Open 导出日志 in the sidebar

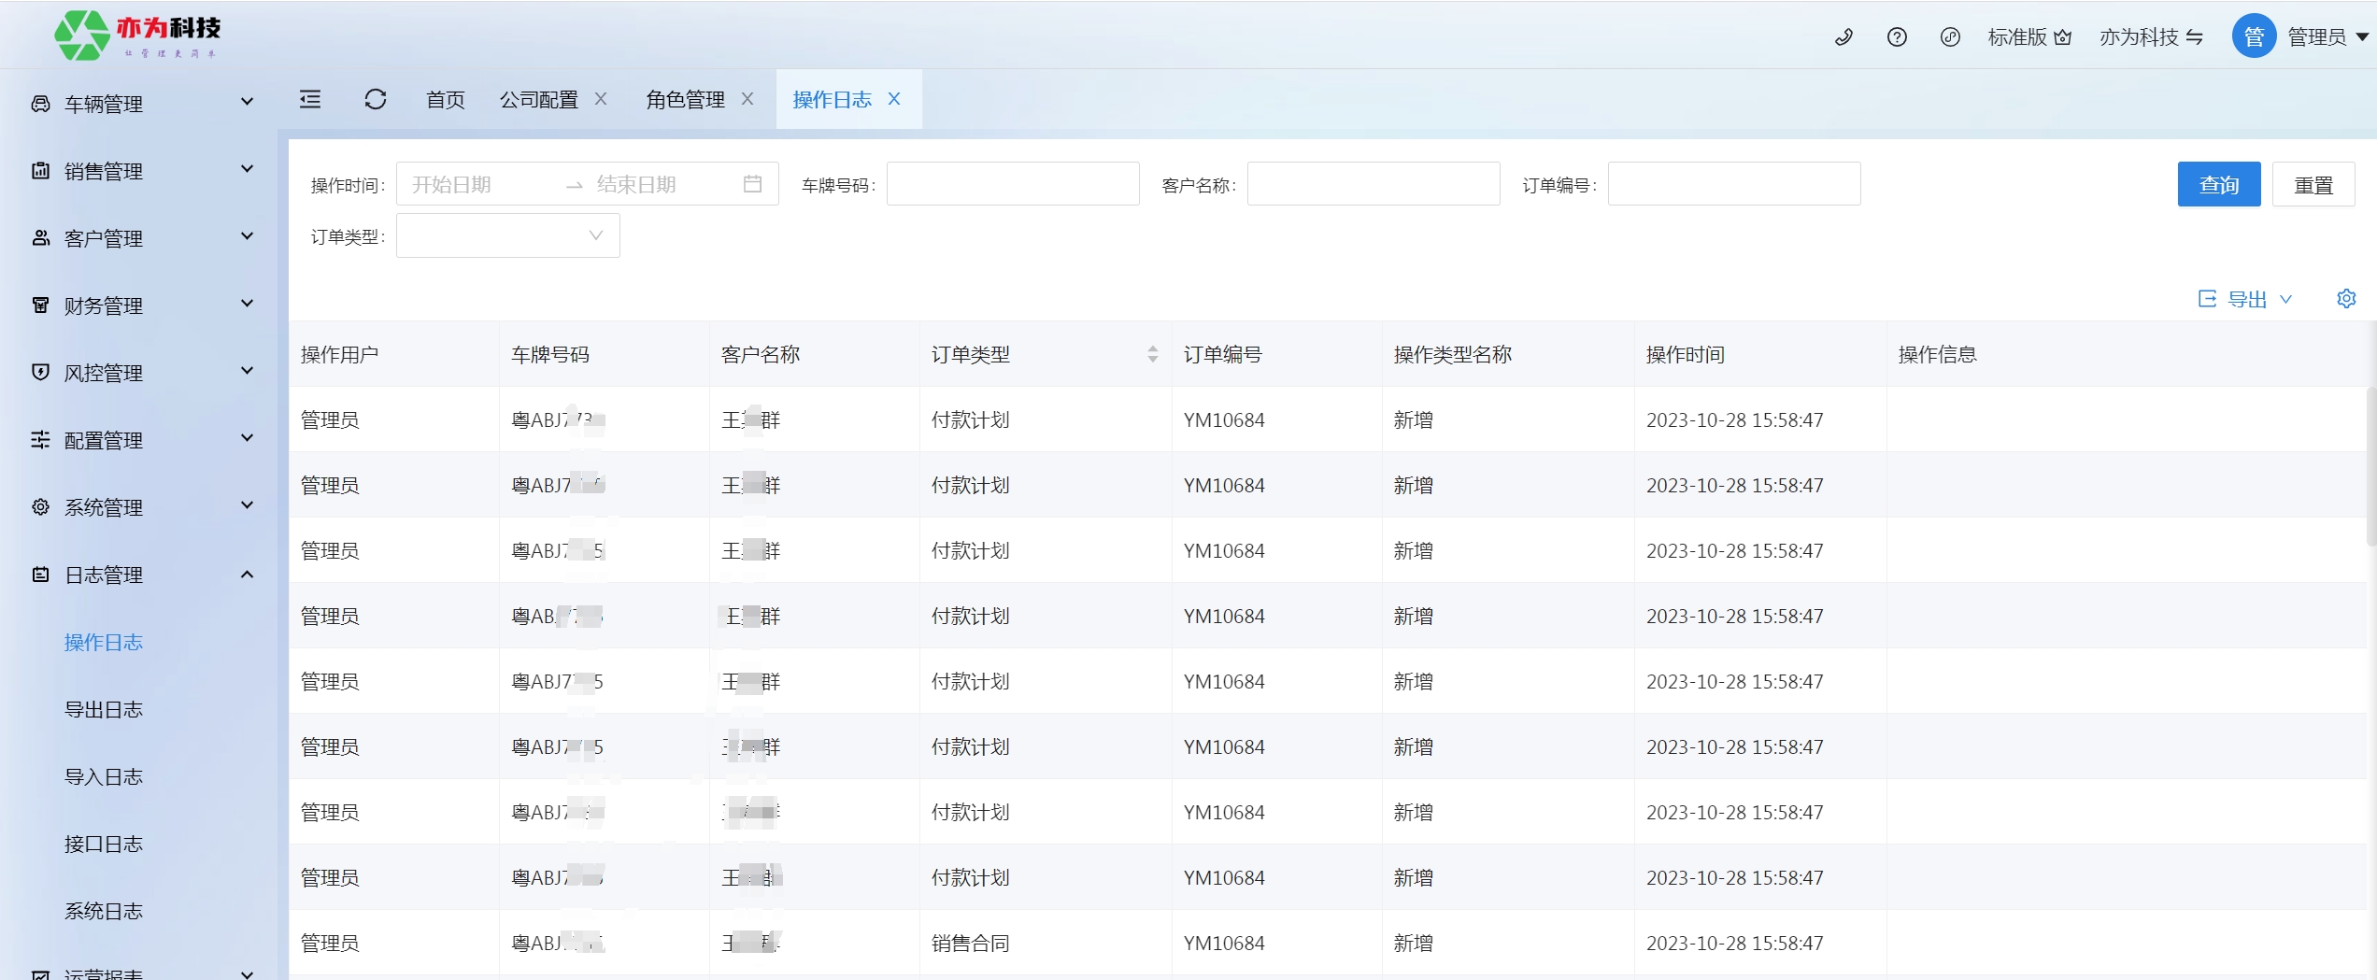(x=104, y=709)
